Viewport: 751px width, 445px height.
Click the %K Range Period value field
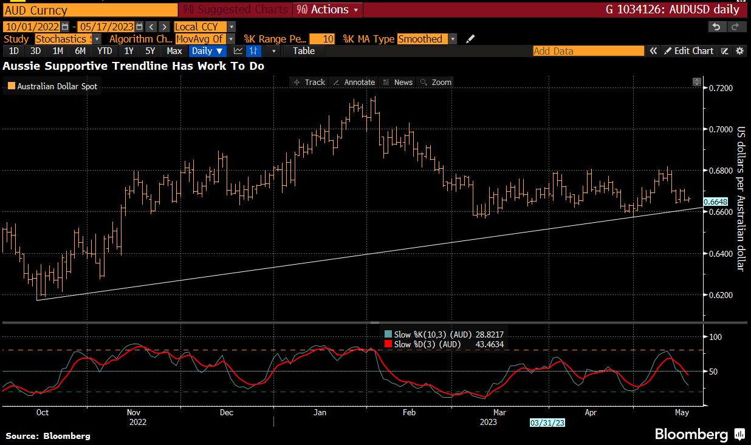point(321,39)
